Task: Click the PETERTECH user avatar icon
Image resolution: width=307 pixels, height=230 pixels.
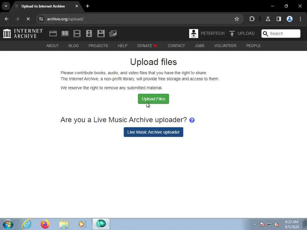Action: point(194,34)
